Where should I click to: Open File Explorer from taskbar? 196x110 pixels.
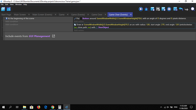(24, 107)
